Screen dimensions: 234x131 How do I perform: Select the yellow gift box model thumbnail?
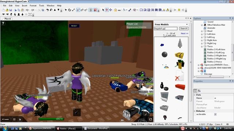click(x=179, y=55)
